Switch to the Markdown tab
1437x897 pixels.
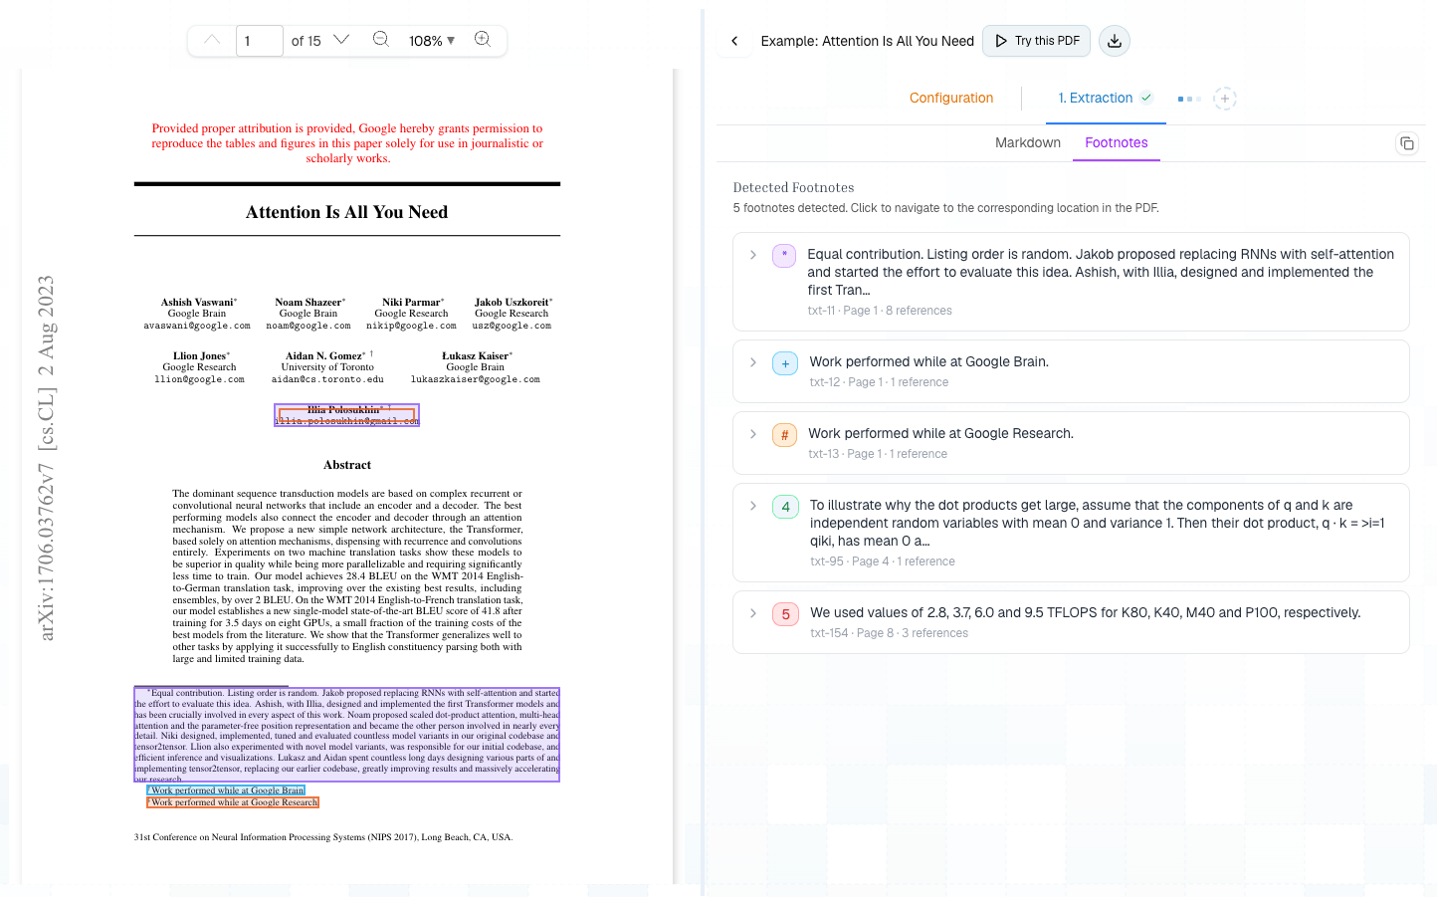click(x=1028, y=142)
